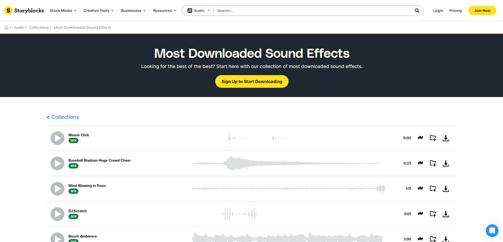The height and width of the screenshot is (242, 503).
Task: Open the chat support widget
Action: tap(492, 231)
